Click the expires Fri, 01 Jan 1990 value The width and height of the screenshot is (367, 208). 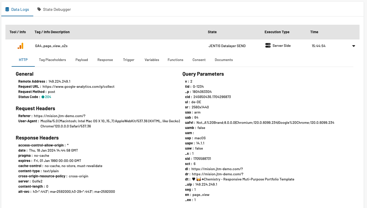coord(58,161)
